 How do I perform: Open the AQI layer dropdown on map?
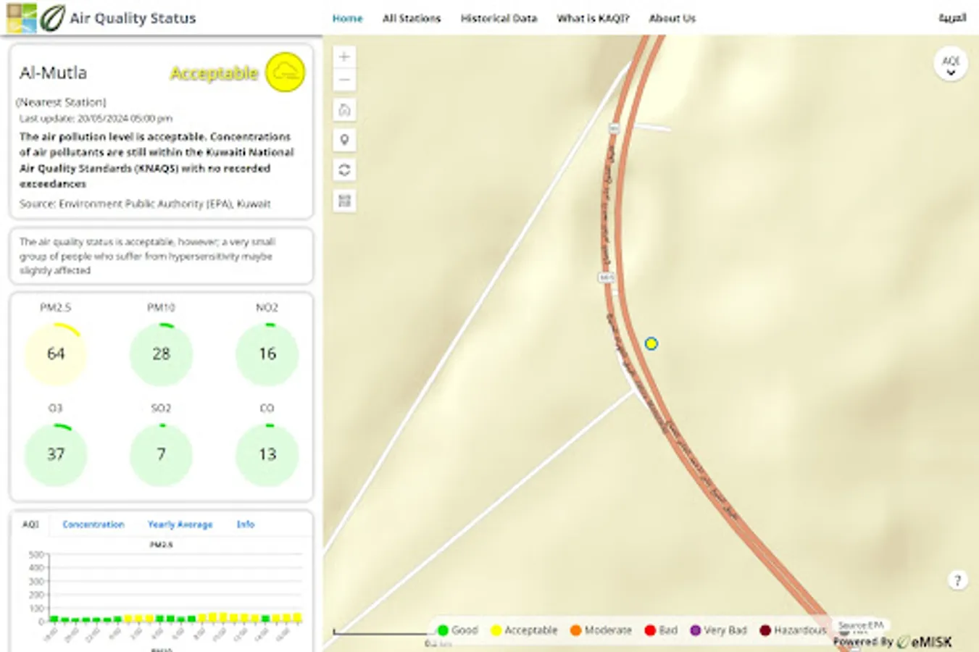pos(950,64)
